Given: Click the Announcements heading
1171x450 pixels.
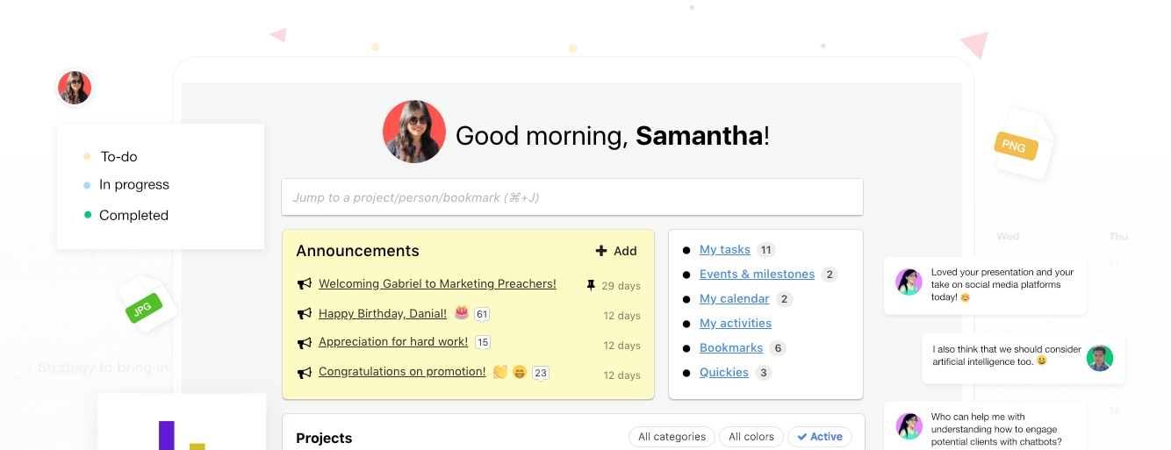Looking at the screenshot, I should click(x=357, y=251).
